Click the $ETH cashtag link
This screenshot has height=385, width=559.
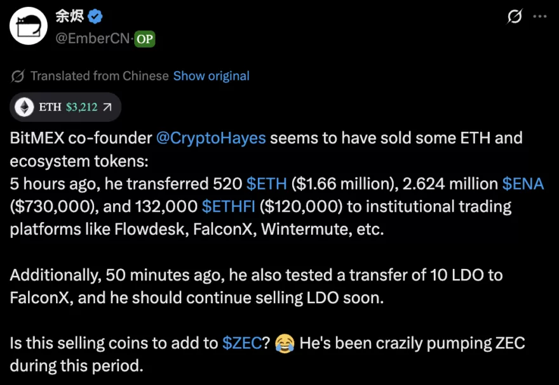click(266, 183)
